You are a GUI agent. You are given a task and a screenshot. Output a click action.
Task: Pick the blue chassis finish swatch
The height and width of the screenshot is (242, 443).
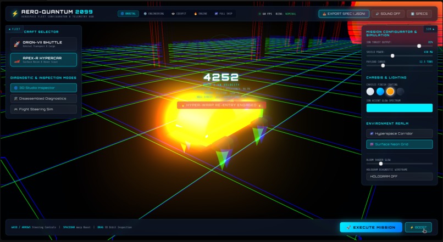(380, 92)
